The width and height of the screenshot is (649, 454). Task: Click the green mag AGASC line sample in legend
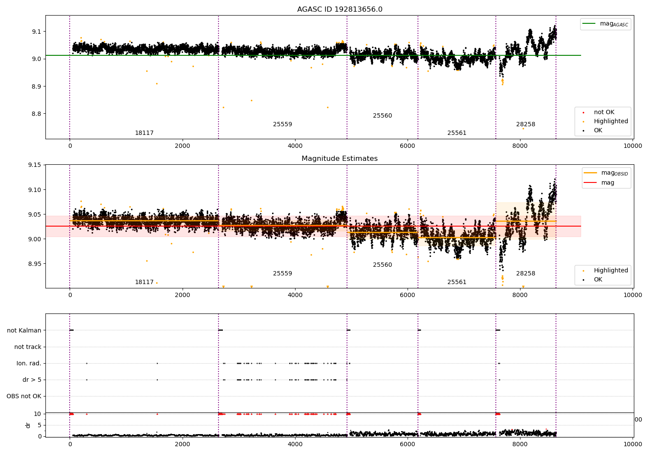click(590, 24)
